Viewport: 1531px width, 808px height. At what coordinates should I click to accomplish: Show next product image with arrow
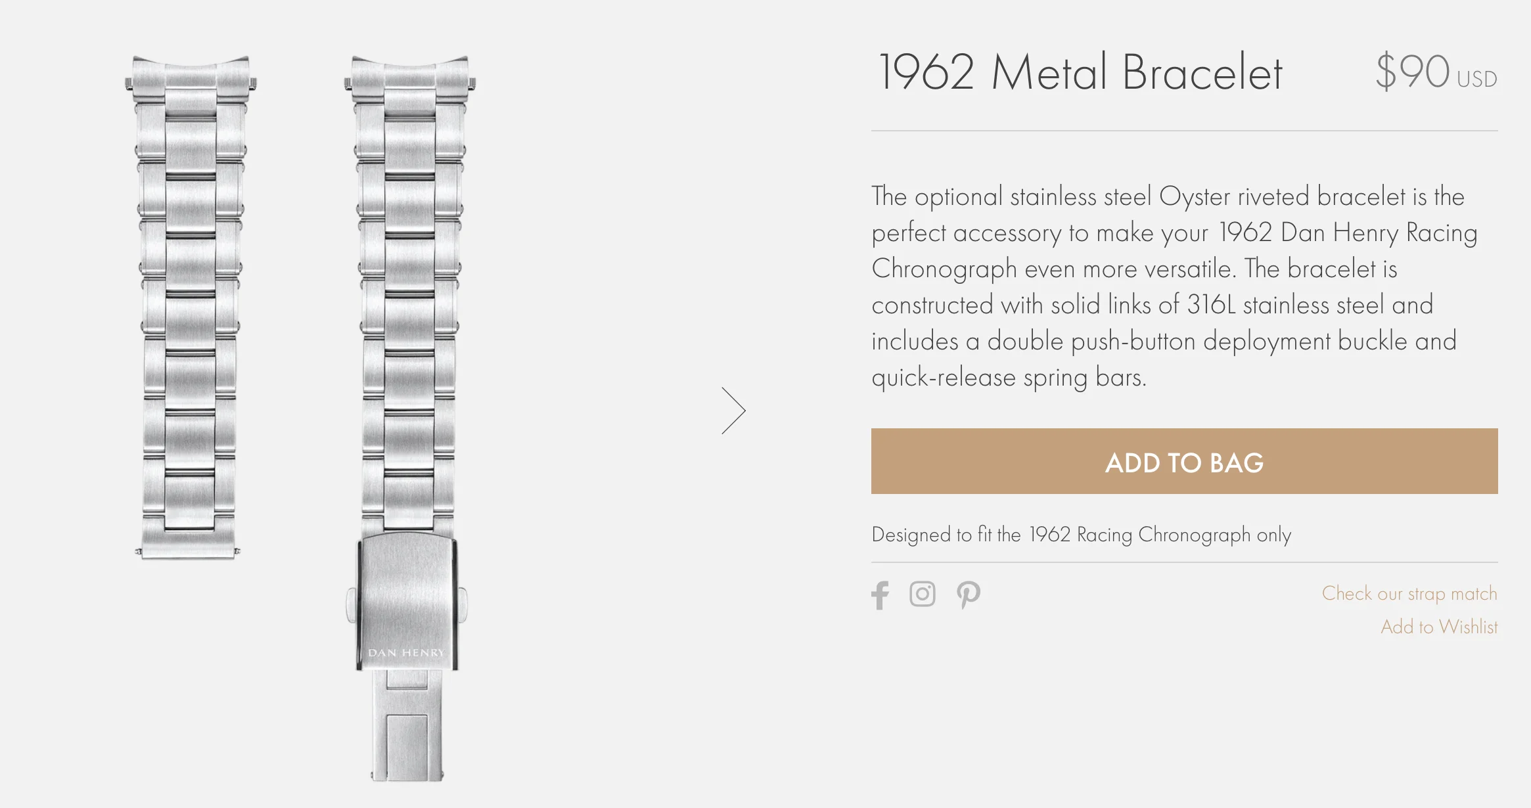pyautogui.click(x=733, y=411)
